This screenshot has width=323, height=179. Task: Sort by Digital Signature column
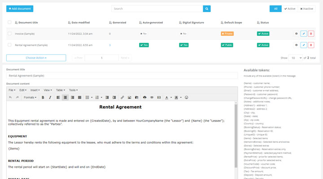tap(192, 22)
